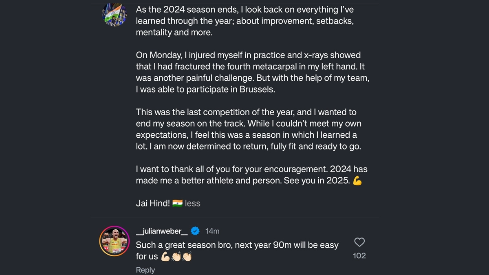
Task: Click the paragraph starting 'As the 2024 season ends'
Action: (x=244, y=21)
